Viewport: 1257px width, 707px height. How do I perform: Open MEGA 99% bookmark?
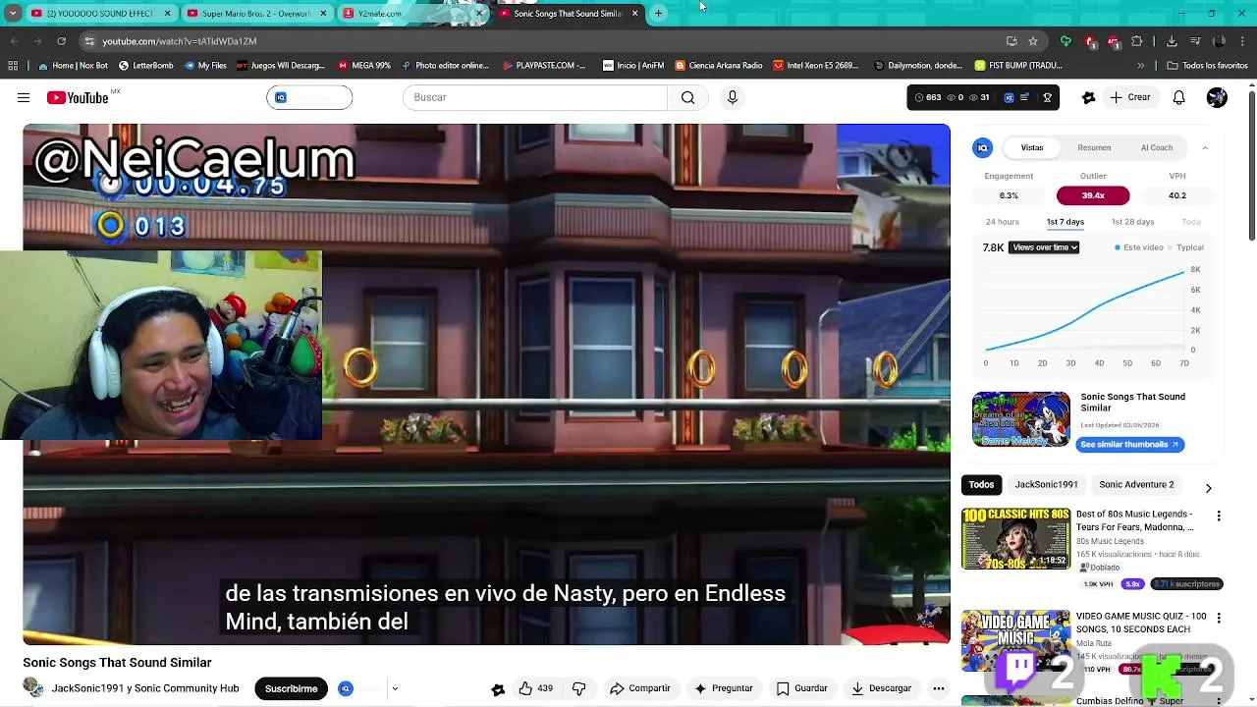point(364,66)
